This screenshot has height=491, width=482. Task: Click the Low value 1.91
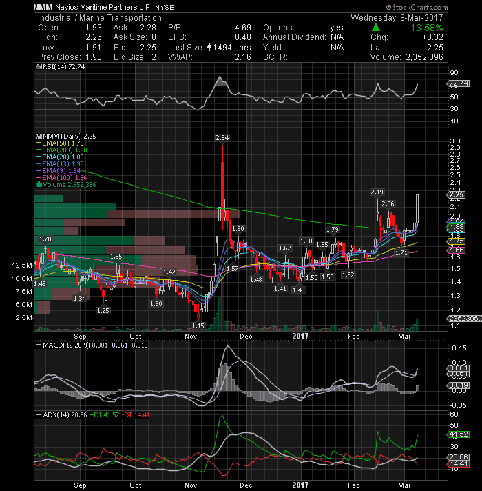pyautogui.click(x=94, y=48)
